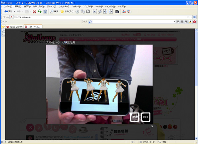Close the AR overlay with white X
198x144 pixels.
(152, 126)
